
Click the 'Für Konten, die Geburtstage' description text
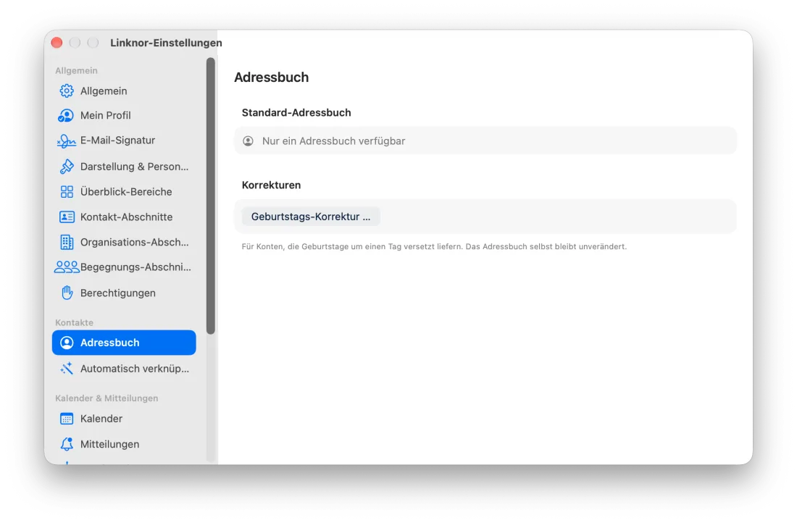coord(434,246)
